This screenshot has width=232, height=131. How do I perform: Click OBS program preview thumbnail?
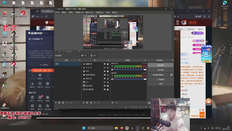(x=113, y=32)
